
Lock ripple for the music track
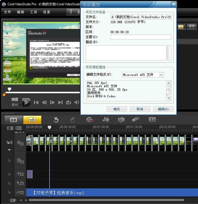9,192
